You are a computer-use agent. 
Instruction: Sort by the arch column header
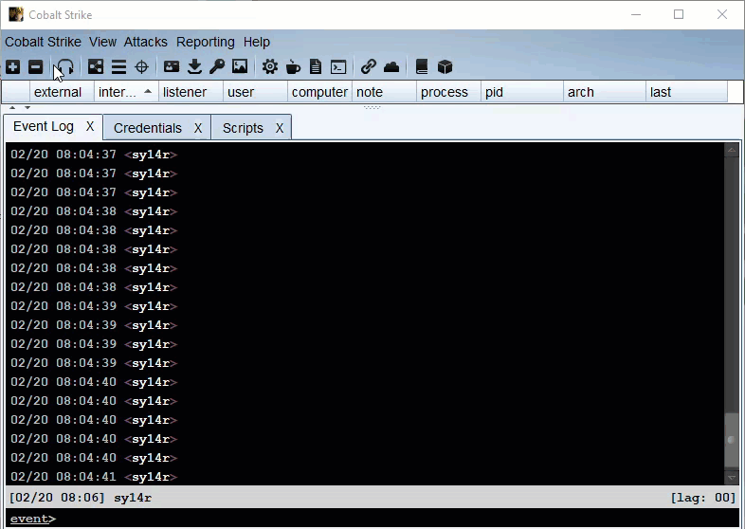click(605, 92)
